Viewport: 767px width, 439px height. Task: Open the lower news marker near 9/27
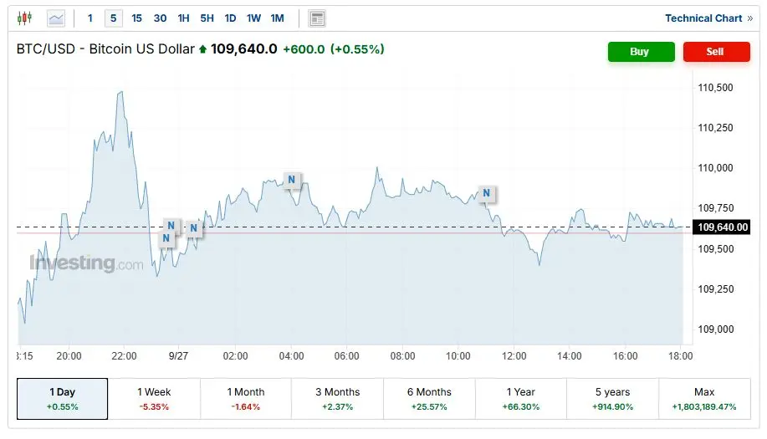point(166,238)
